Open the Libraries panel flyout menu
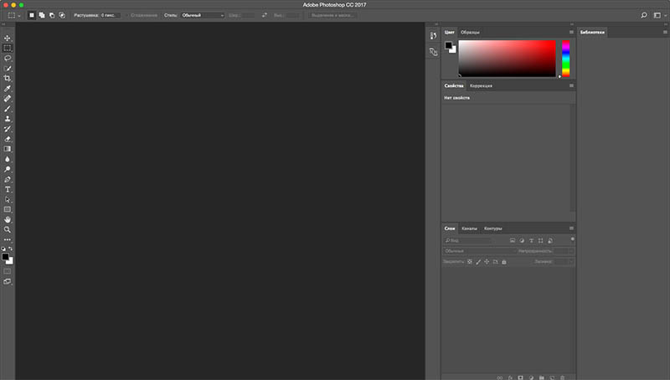This screenshot has width=670, height=380. pyautogui.click(x=665, y=32)
